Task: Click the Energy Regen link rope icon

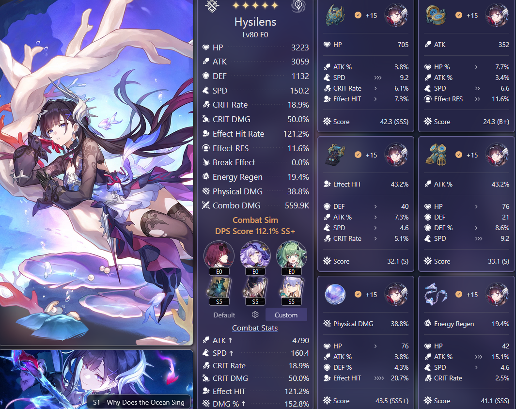Action: coord(436,294)
